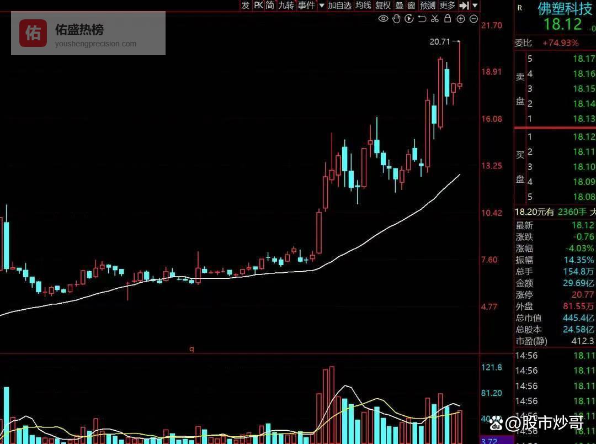Click the 20.71 high price marker

pyautogui.click(x=440, y=41)
